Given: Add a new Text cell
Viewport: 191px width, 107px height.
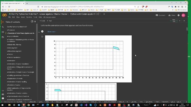Looking at the screenshot, I should [49, 21].
